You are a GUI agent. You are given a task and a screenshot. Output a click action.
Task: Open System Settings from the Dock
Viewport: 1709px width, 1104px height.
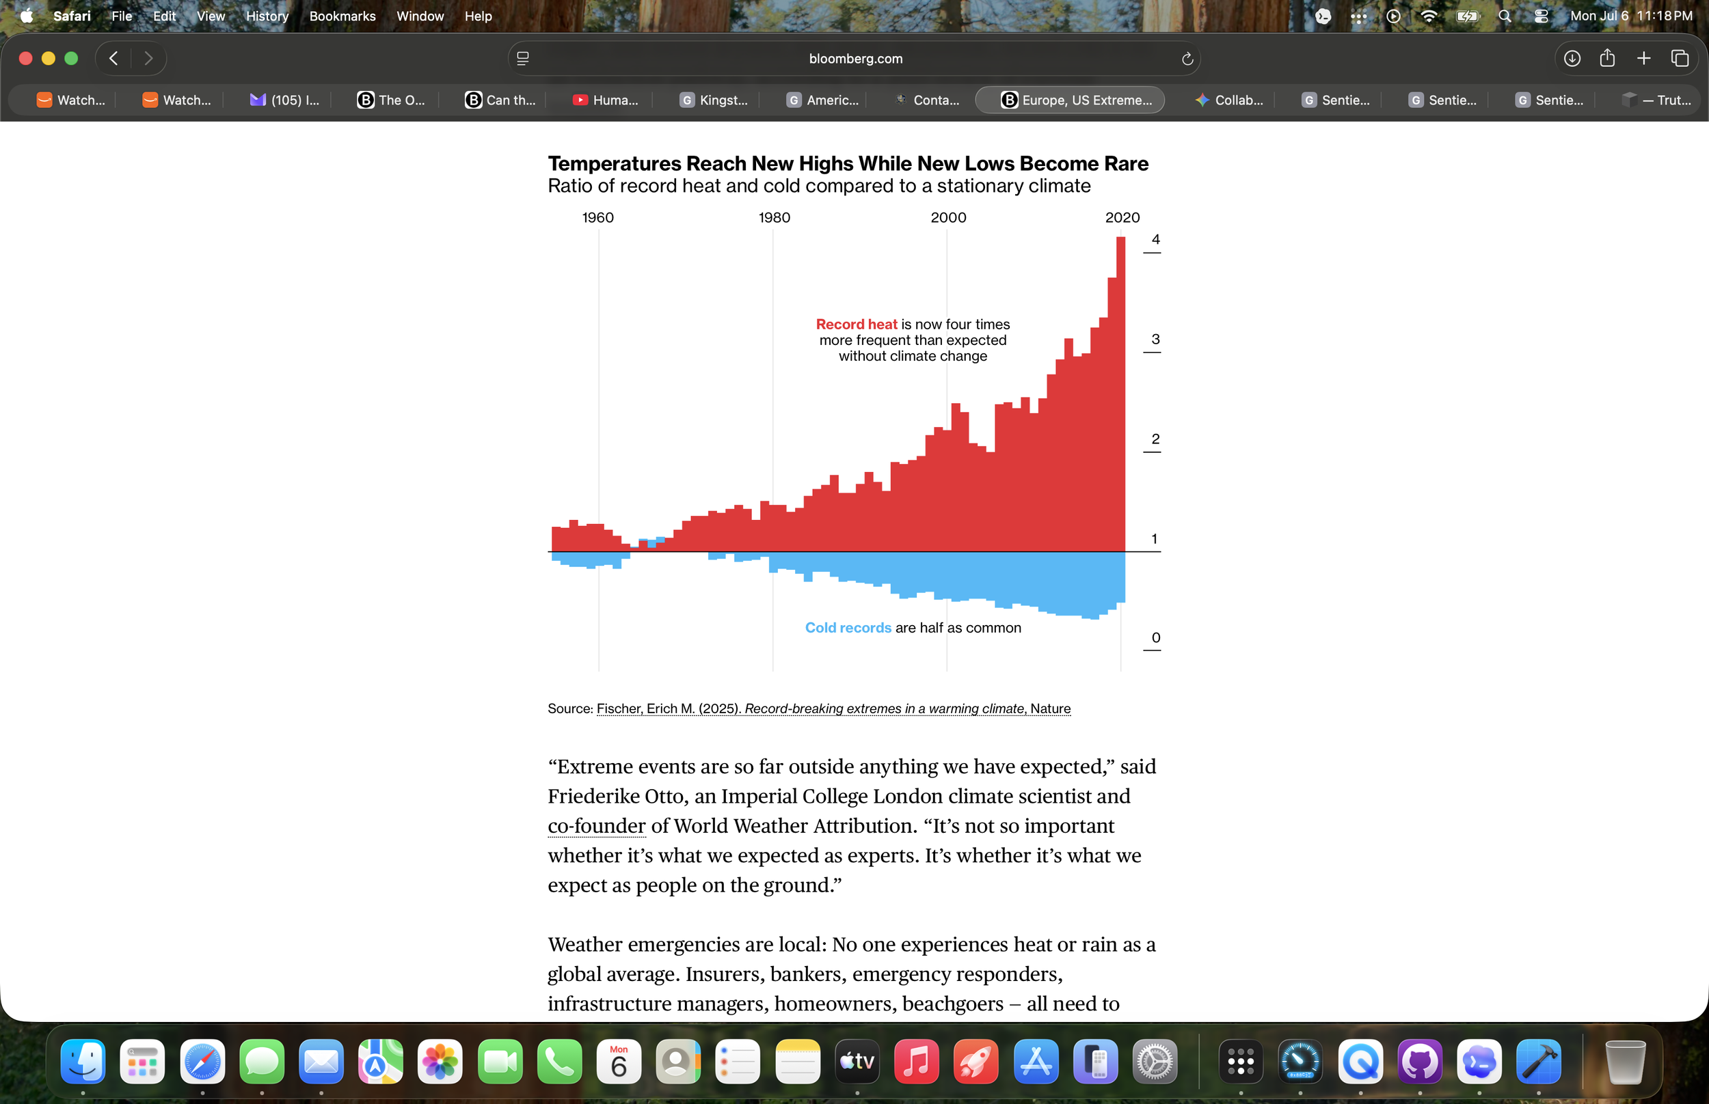coord(1155,1061)
